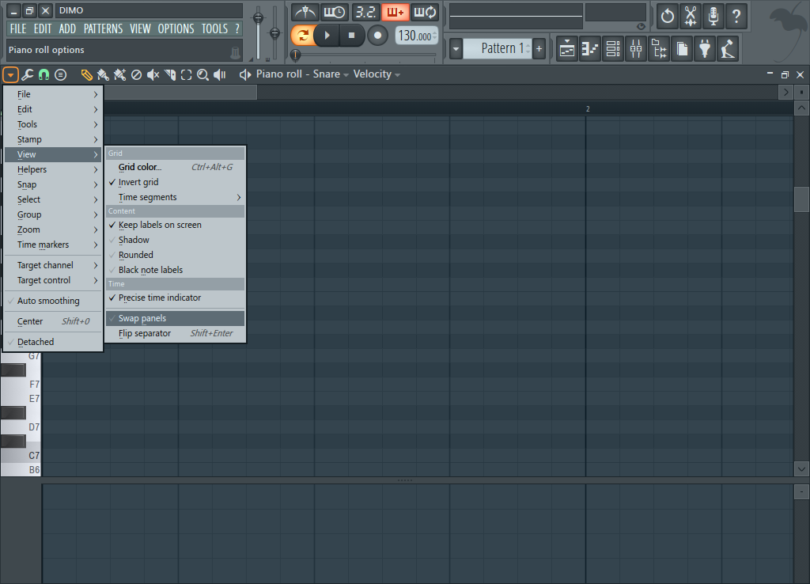Toggle the recording countdown 3.2 button
This screenshot has width=810, height=584.
(365, 11)
